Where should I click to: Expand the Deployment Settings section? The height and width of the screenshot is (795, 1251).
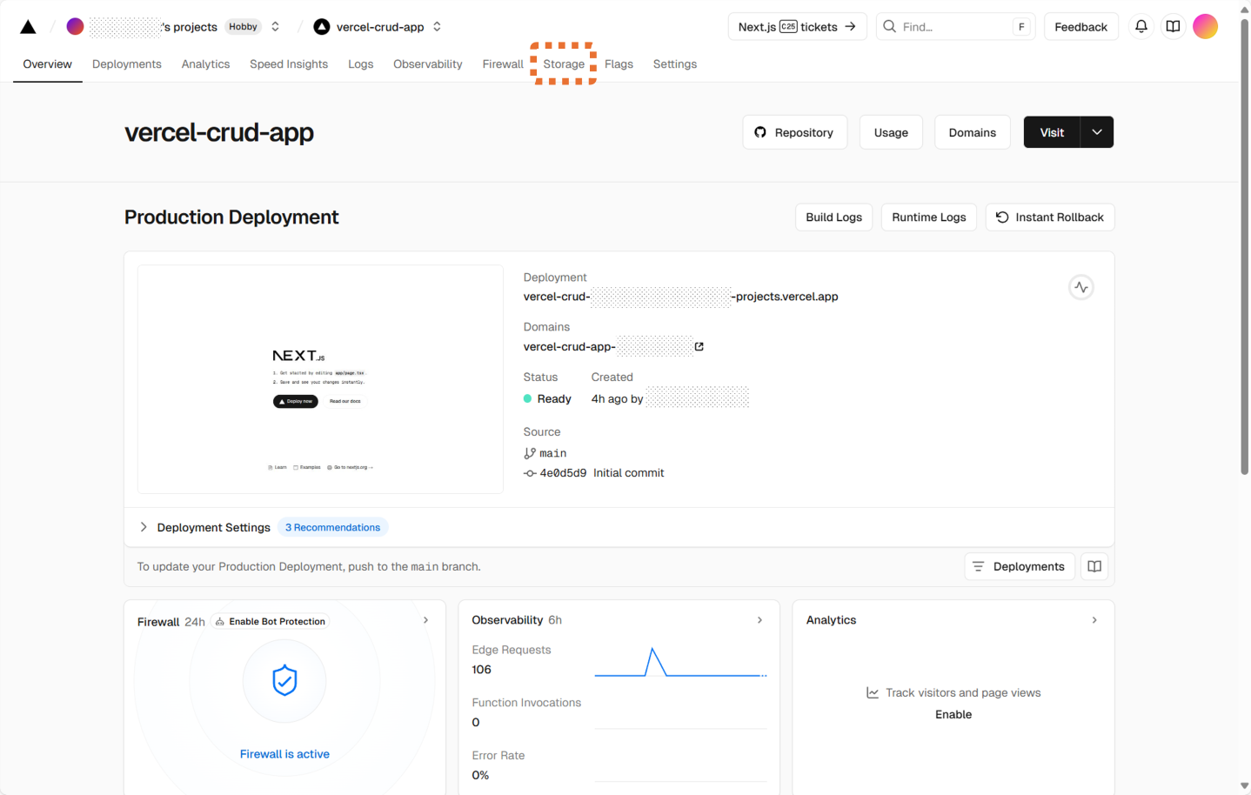144,527
